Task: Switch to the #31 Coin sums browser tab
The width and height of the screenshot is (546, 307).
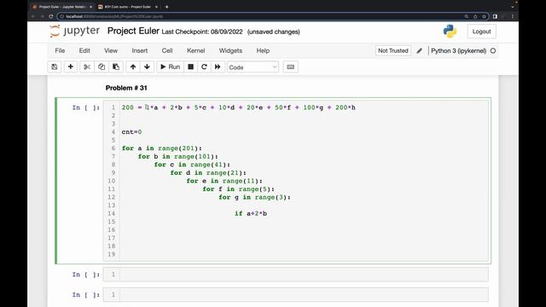Action: tap(128, 7)
